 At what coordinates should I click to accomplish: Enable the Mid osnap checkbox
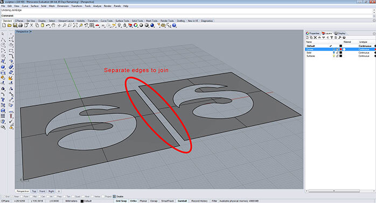(31, 197)
